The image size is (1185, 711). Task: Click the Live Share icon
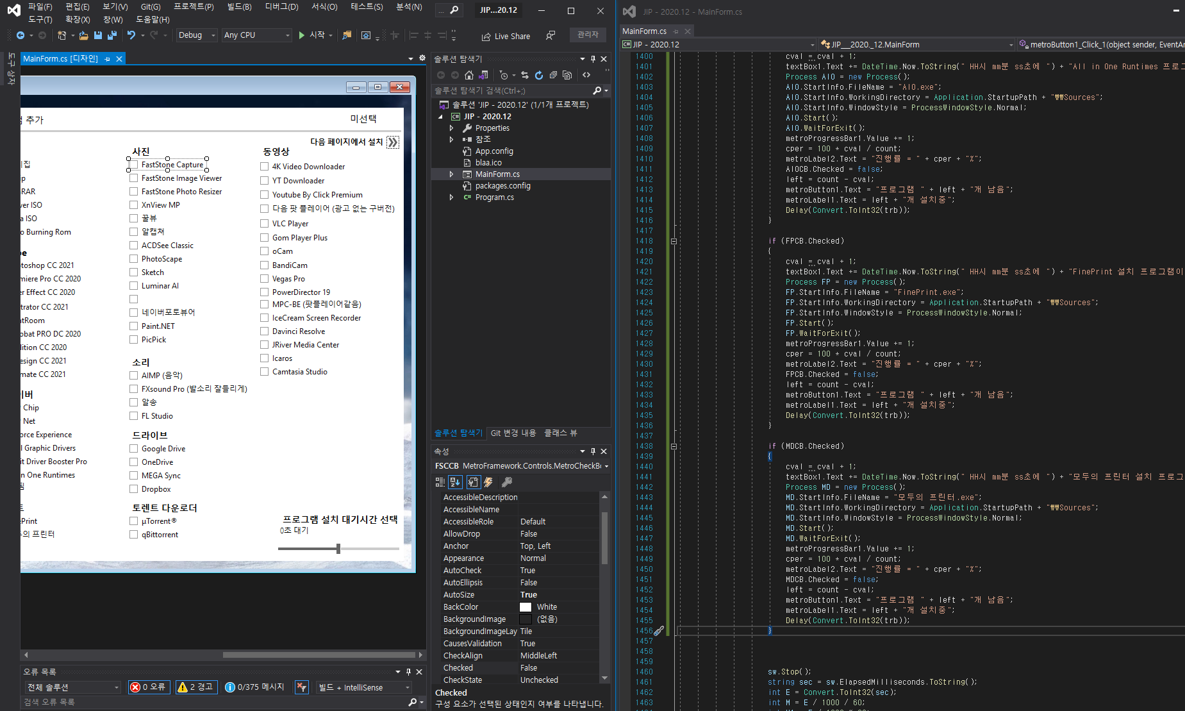pos(486,37)
